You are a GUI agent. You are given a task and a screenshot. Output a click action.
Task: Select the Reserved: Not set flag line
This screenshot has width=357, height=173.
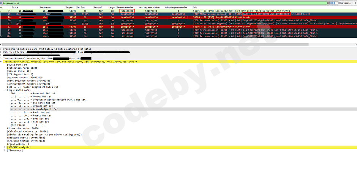[x=33, y=93]
